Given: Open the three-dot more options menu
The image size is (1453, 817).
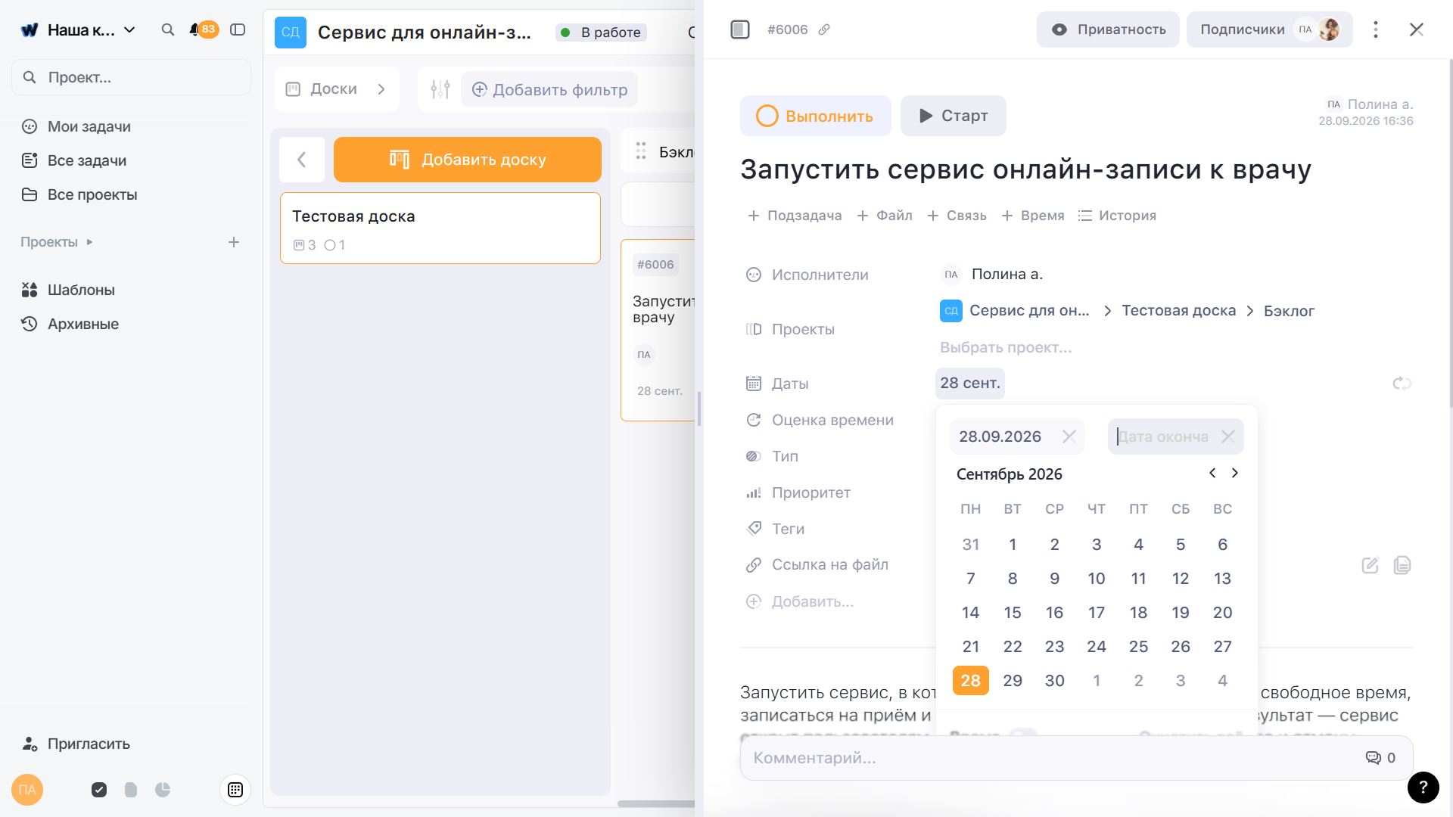Looking at the screenshot, I should click(x=1376, y=30).
